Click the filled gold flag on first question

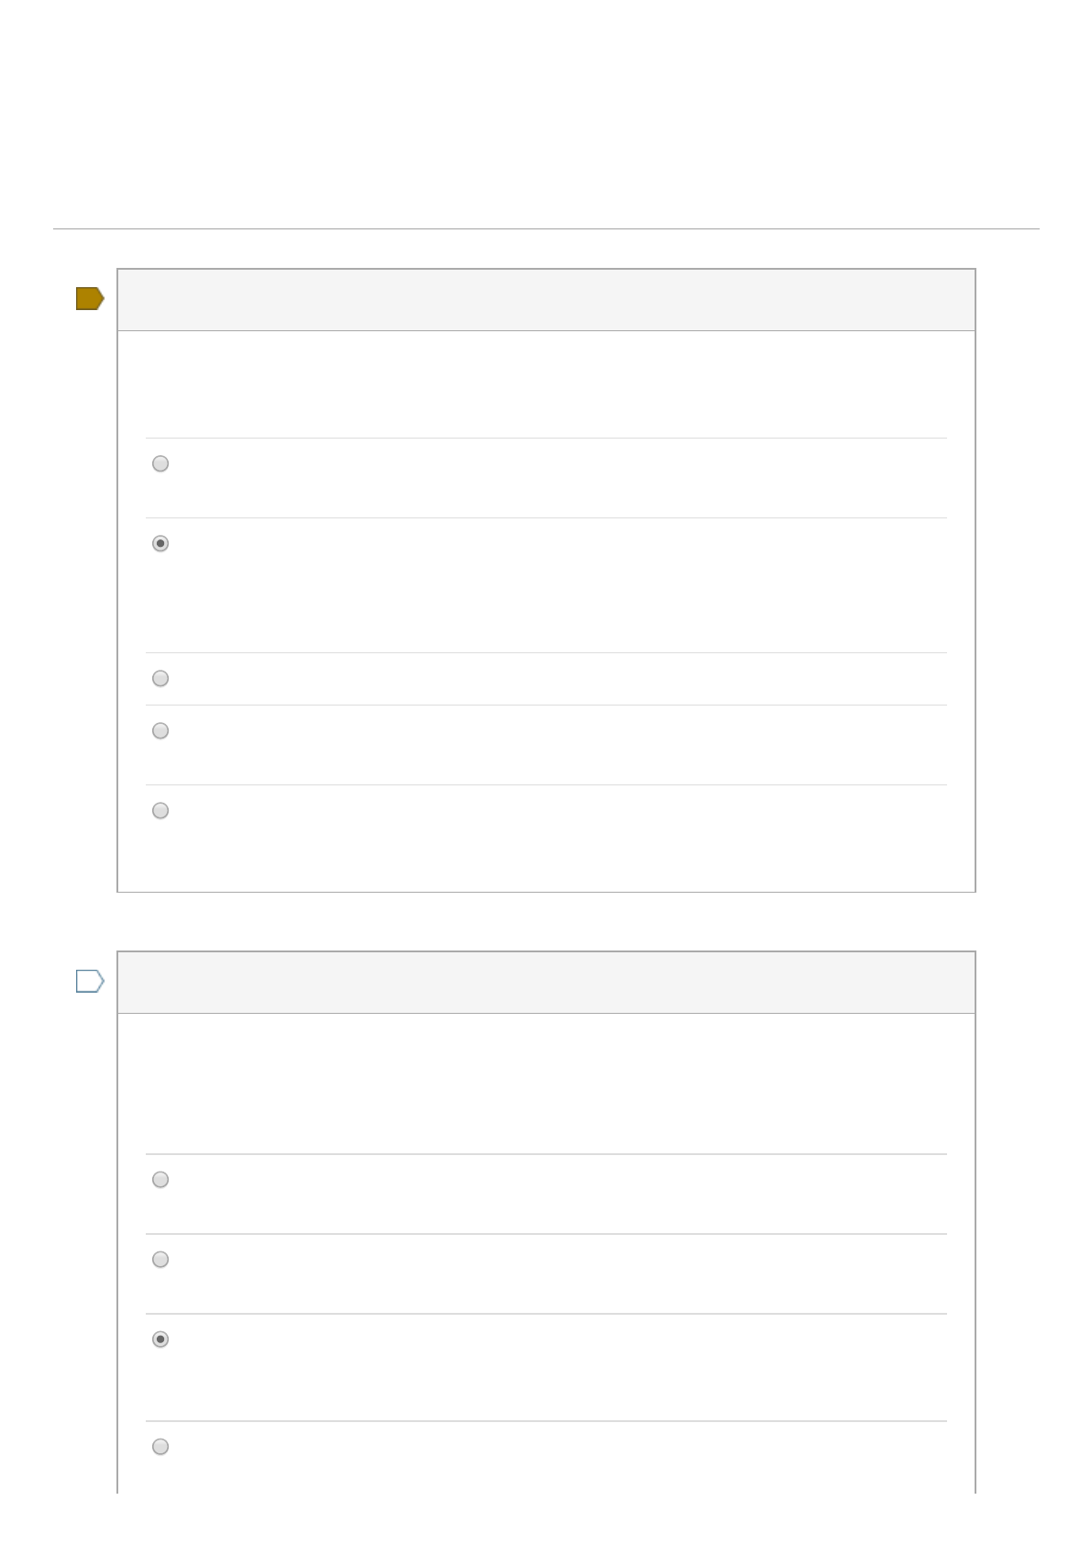click(x=89, y=299)
